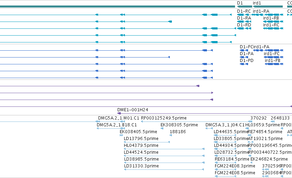Select the RE63184.5prime EST label
292x178 pixels.
tap(232, 159)
